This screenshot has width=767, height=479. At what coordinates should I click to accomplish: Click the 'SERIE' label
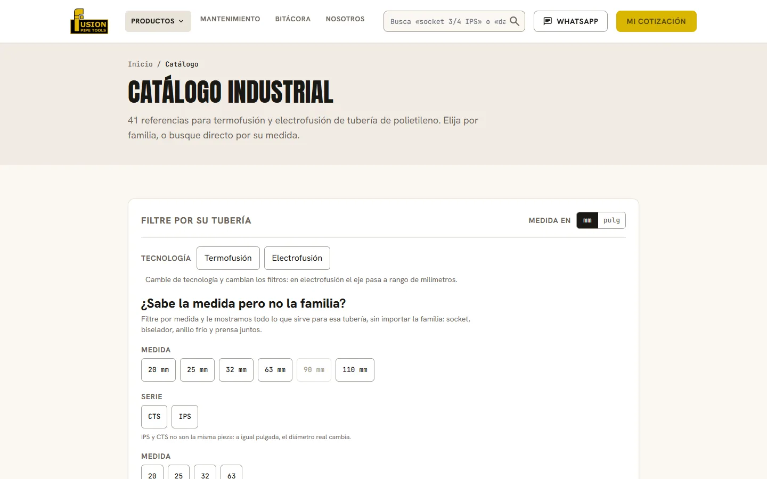[152, 397]
